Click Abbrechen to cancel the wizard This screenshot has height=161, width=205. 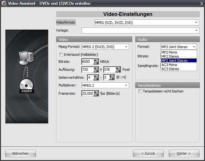pos(20,153)
